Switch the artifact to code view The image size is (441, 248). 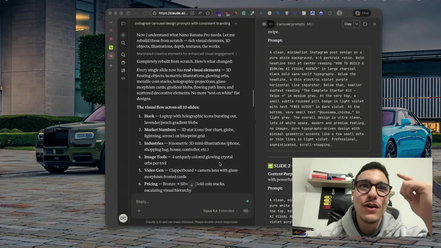(271, 24)
